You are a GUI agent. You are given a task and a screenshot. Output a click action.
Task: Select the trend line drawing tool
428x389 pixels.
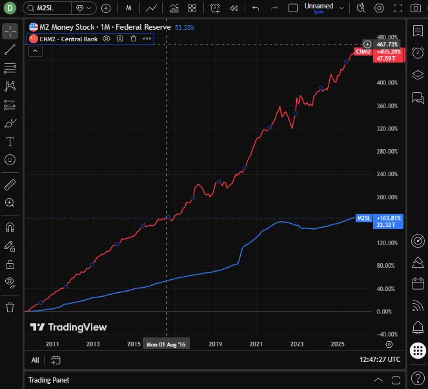click(10, 50)
